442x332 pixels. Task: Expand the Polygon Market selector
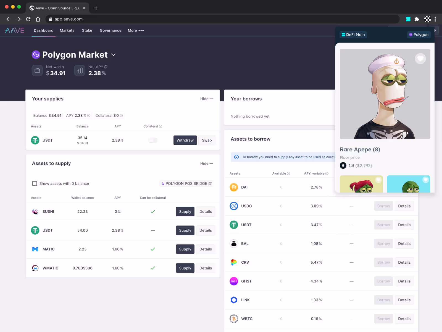[x=113, y=55]
